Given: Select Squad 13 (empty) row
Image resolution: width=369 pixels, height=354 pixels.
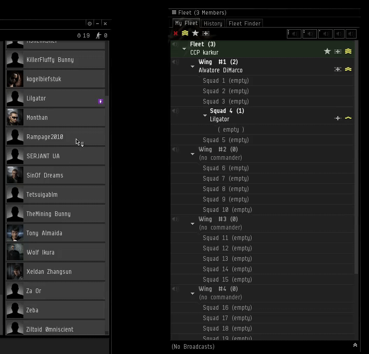Looking at the screenshot, I should [262, 259].
